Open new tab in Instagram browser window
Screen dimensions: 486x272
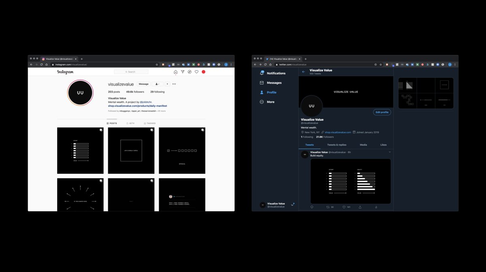tap(81, 59)
